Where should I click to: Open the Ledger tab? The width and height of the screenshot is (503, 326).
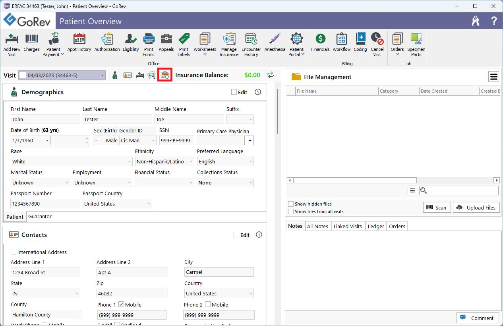click(376, 226)
